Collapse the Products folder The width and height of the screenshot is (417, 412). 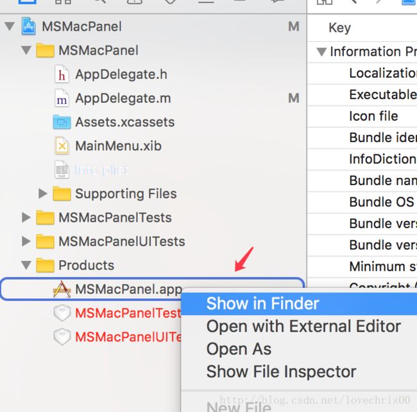(x=26, y=265)
